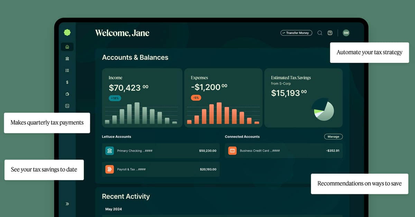The height and width of the screenshot is (217, 415).
Task: Click the Expenses card title
Action: click(200, 78)
